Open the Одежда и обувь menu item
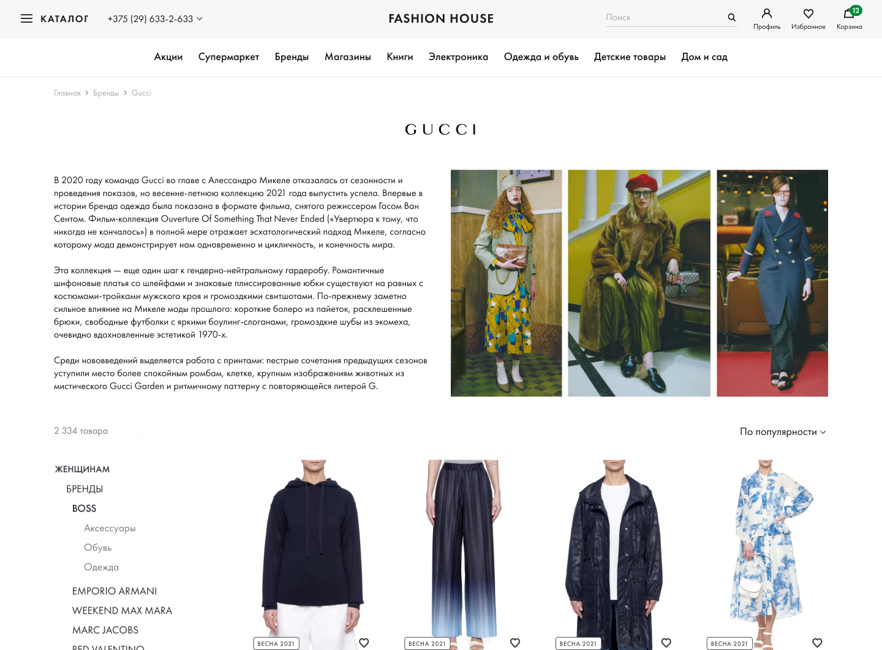The width and height of the screenshot is (882, 650). [x=541, y=57]
